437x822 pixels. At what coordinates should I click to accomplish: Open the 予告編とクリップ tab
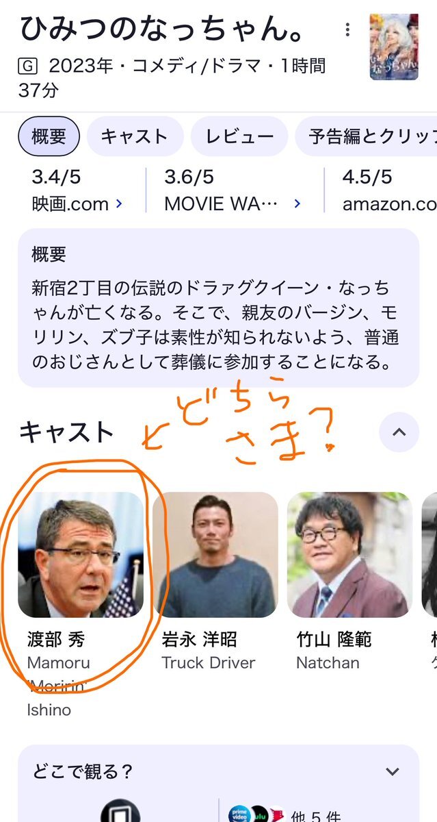367,136
